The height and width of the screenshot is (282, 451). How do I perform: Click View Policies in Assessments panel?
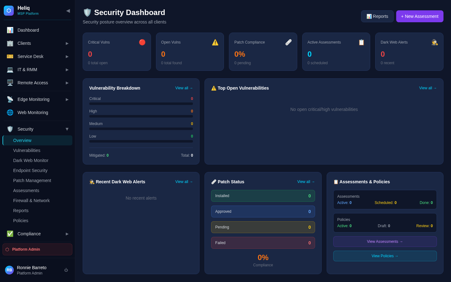(385, 256)
